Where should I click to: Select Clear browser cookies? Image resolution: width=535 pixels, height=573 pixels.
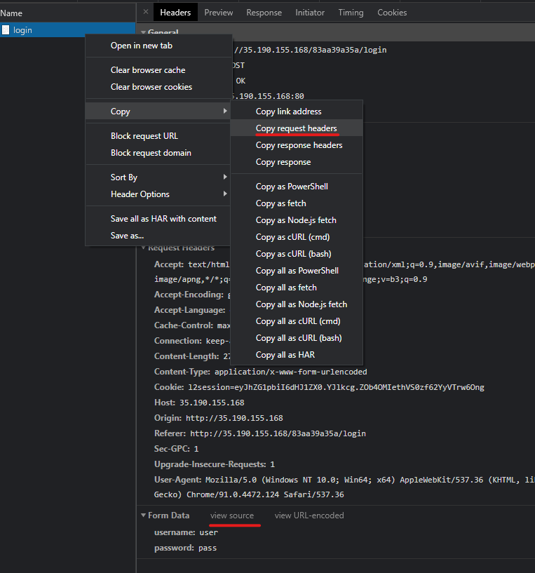[x=151, y=87]
